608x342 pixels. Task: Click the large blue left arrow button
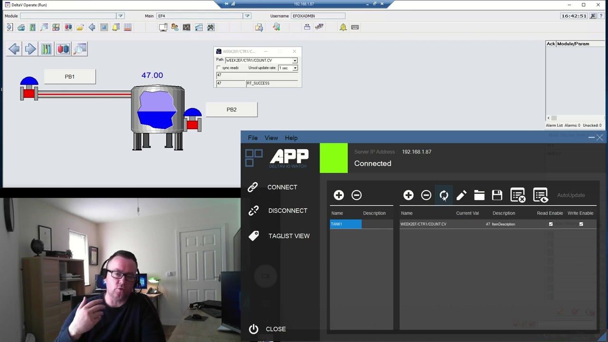pos(14,49)
